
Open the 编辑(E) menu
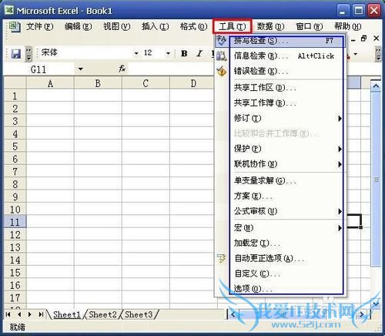[x=78, y=26]
